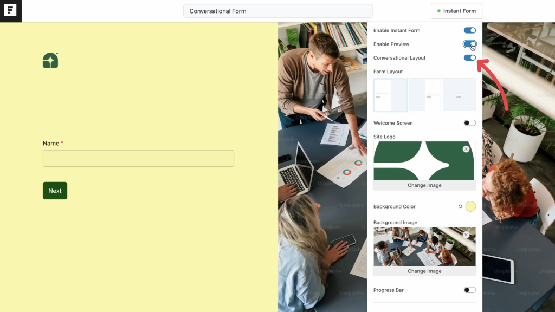The image size is (555, 312).
Task: Disable the Conversational Layout toggle
Action: tap(469, 57)
